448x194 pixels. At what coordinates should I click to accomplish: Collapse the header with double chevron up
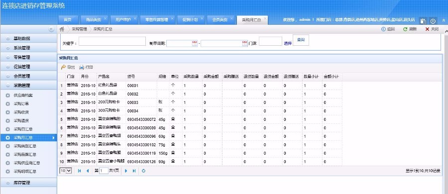(x=444, y=20)
